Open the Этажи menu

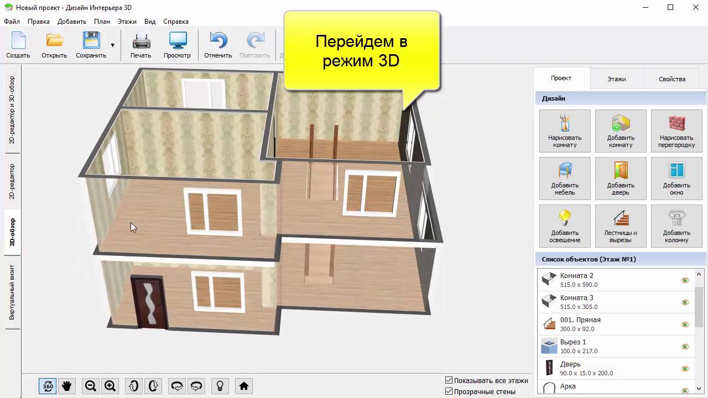pyautogui.click(x=127, y=22)
